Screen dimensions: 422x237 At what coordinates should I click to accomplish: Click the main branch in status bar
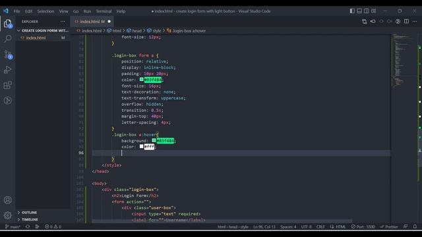(x=13, y=226)
